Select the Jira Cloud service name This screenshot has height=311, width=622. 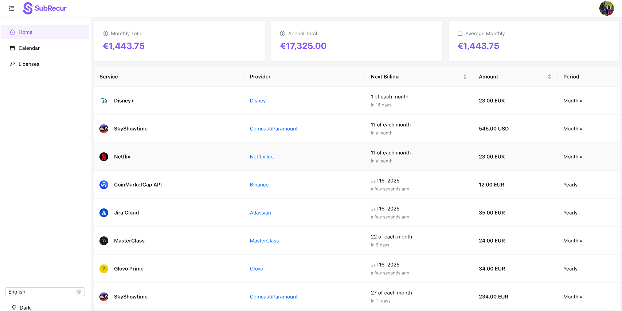point(126,213)
